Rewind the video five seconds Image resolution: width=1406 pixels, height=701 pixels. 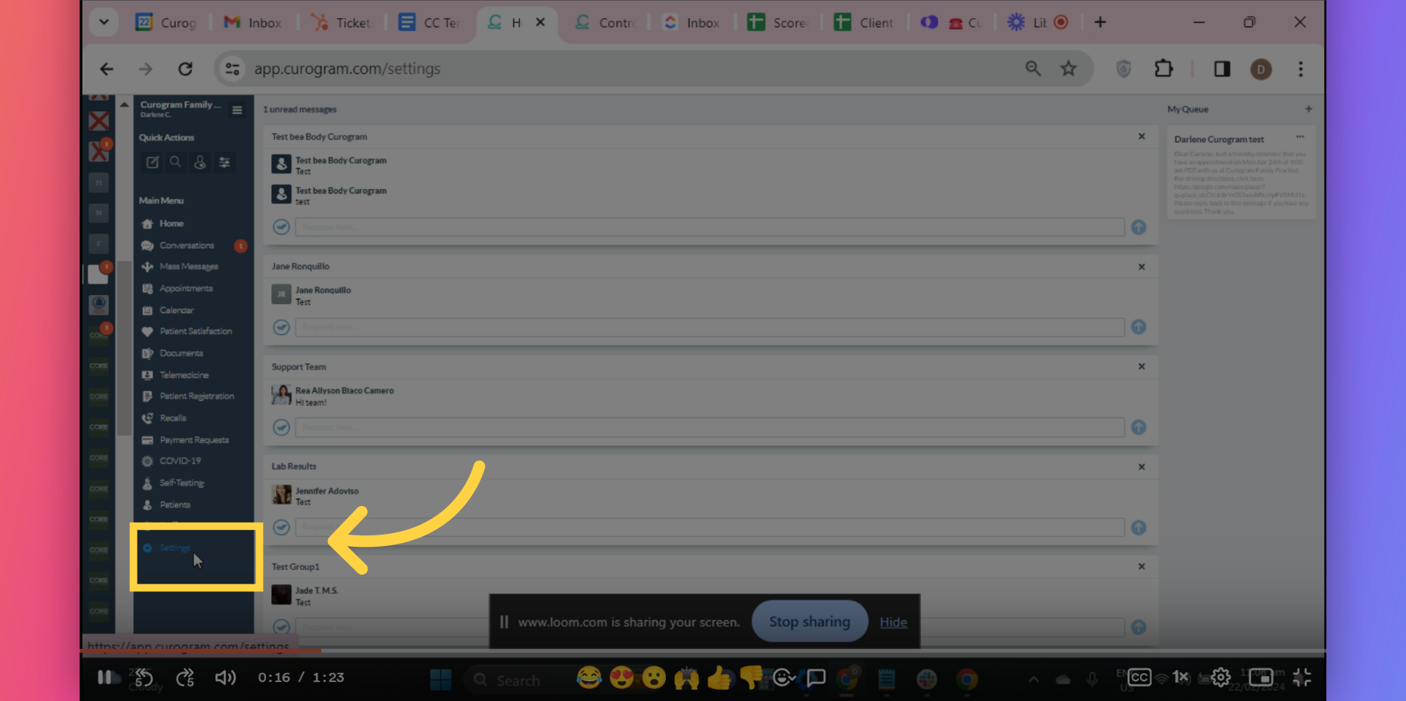[x=144, y=678]
